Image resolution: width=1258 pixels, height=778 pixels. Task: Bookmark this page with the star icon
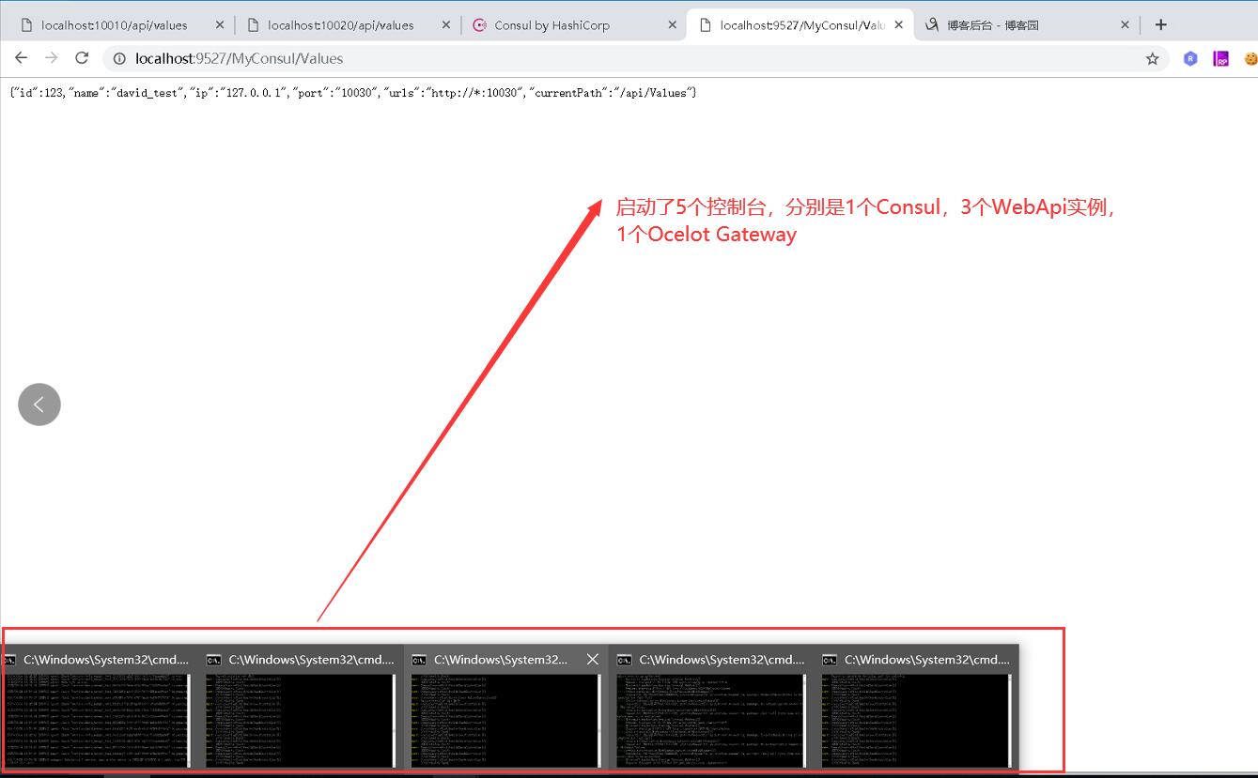[1152, 58]
